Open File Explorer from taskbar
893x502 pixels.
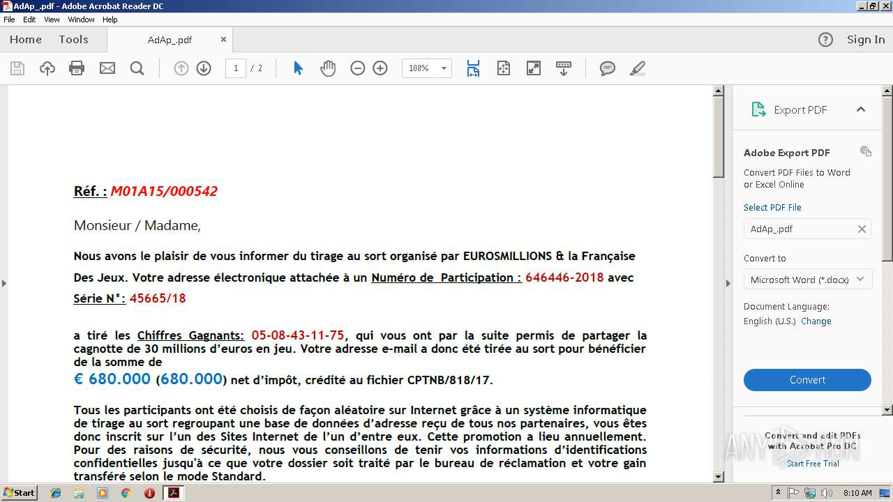pyautogui.click(x=80, y=493)
